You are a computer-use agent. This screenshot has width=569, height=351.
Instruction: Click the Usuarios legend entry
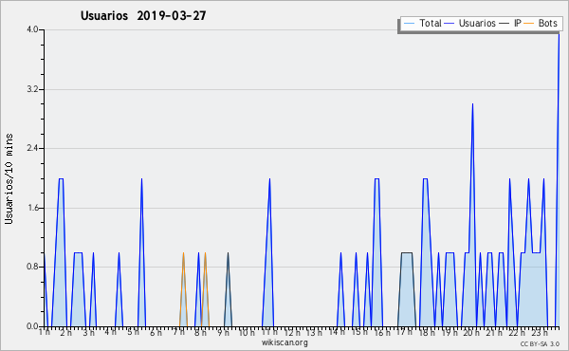click(x=470, y=23)
